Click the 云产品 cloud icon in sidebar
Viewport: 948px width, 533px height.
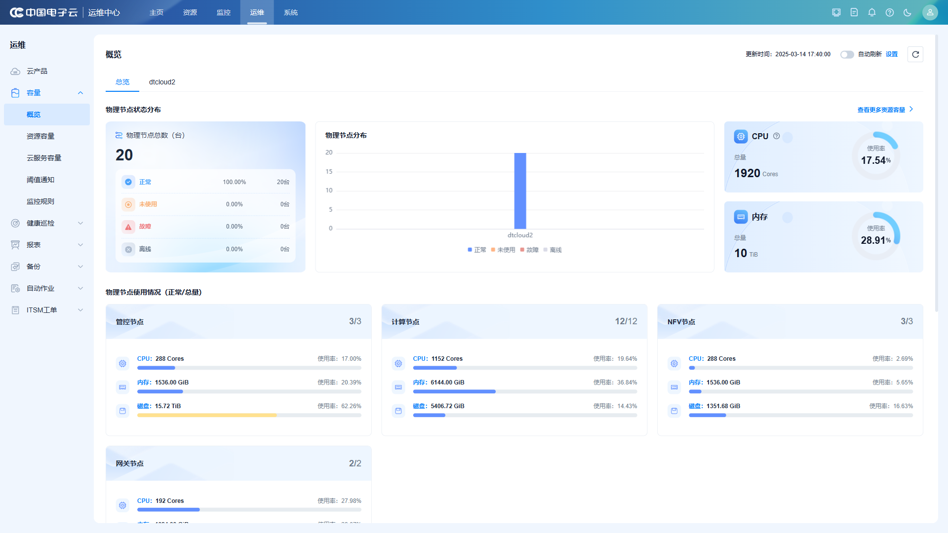point(15,71)
